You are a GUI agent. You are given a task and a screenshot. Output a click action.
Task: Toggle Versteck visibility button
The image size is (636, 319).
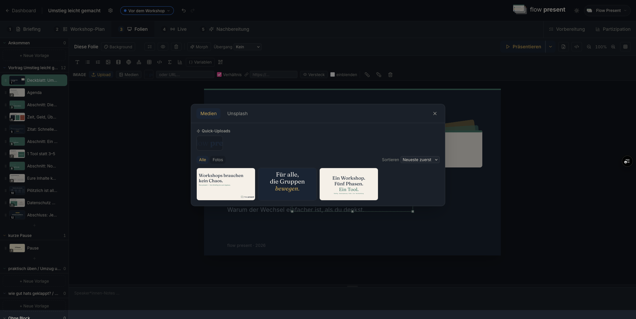314,75
